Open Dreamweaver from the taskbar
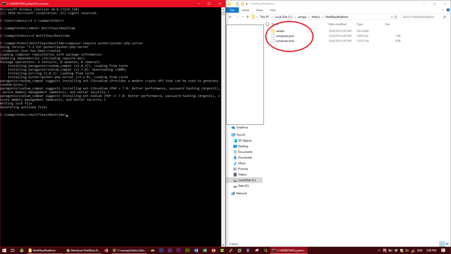This screenshot has height=254, width=451. (x=187, y=250)
